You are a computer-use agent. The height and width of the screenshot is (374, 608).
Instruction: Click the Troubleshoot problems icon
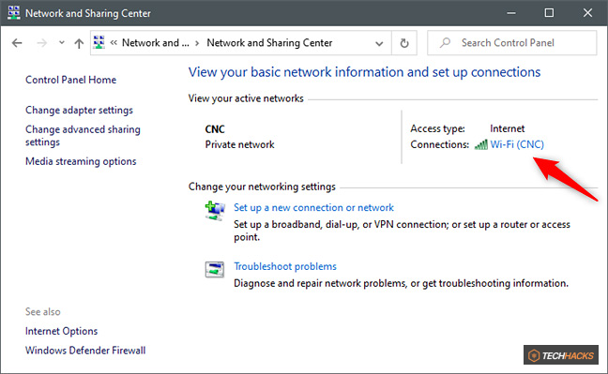pos(215,269)
